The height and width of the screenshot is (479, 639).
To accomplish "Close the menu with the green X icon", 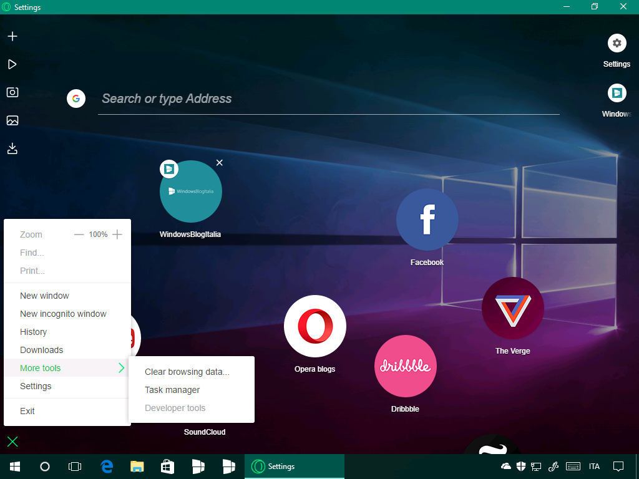I will tap(12, 442).
